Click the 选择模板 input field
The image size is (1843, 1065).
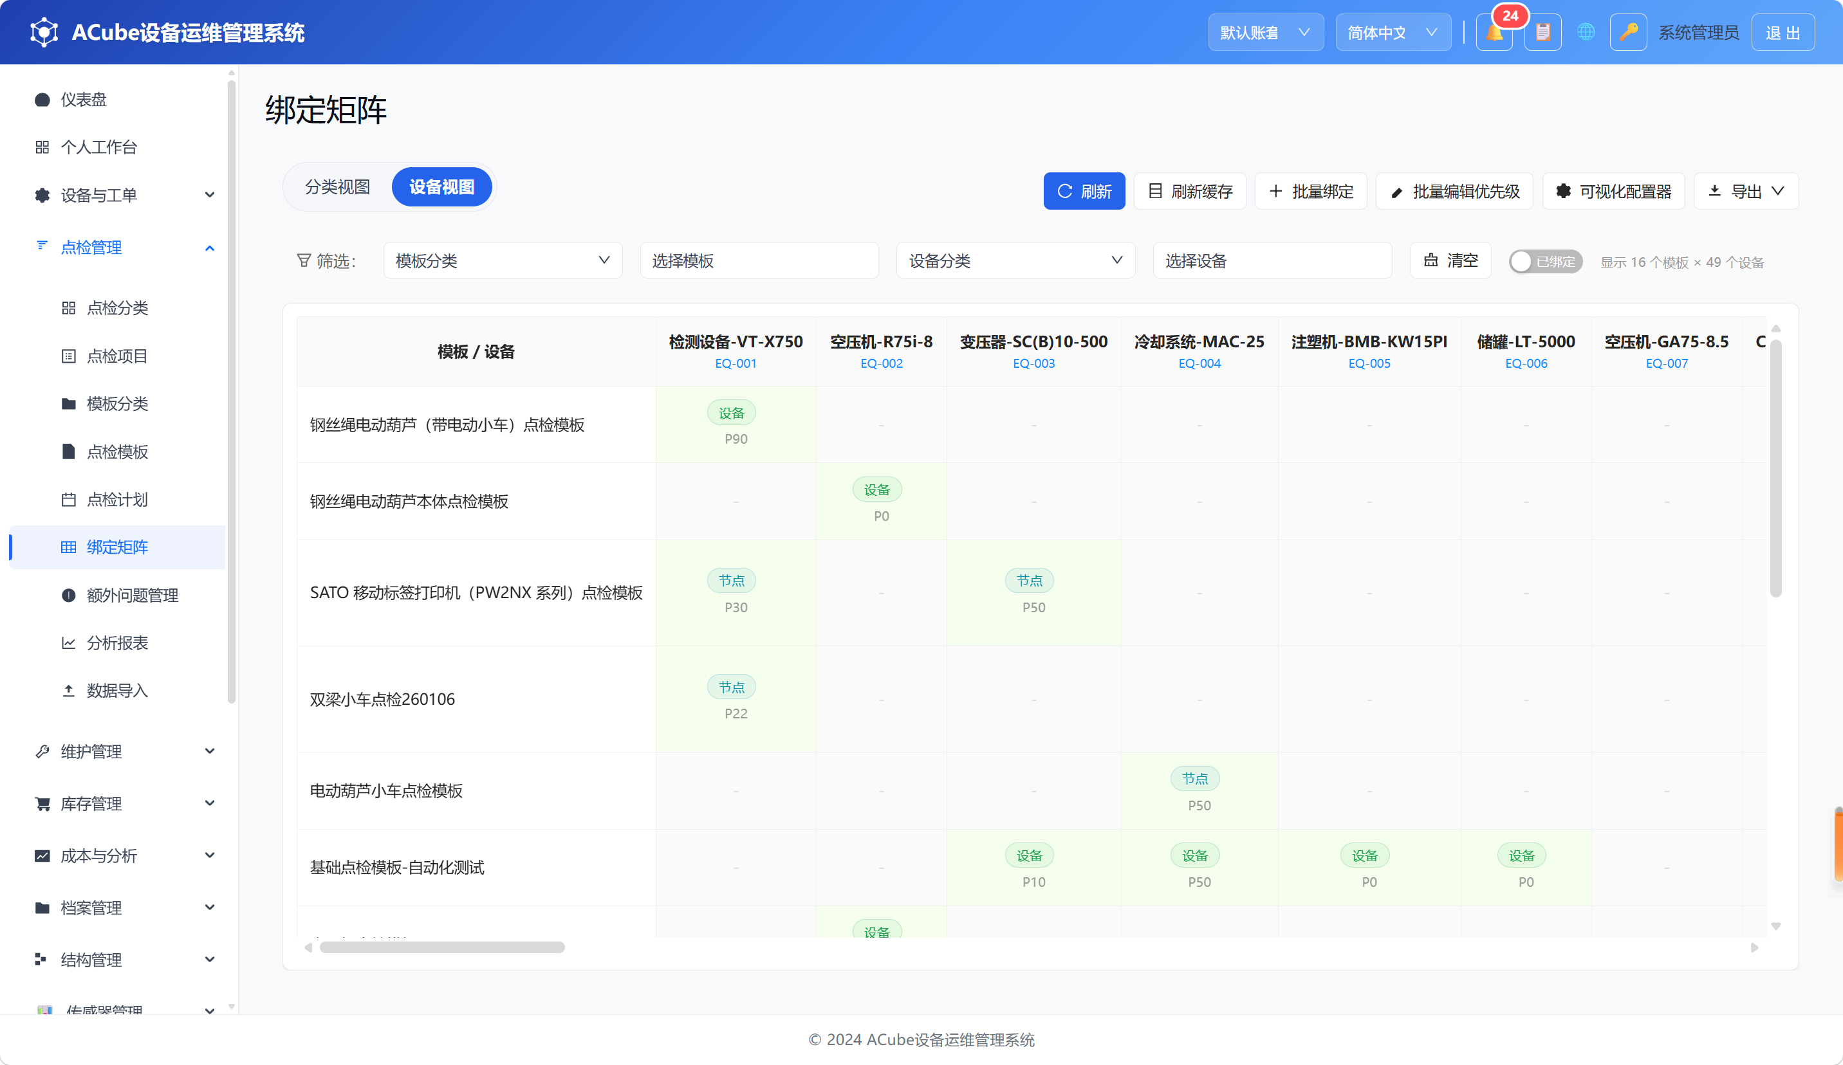coord(759,260)
